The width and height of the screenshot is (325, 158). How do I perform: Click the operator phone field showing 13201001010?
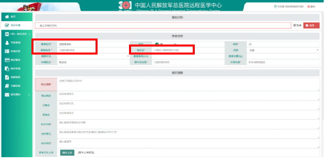click(x=188, y=62)
